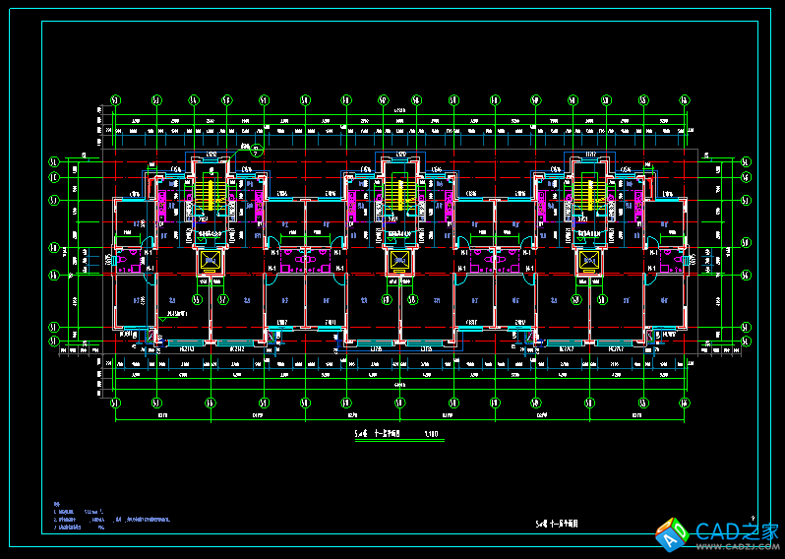Click the middle unit yellow staircase
Image resolution: width=785 pixels, height=559 pixels.
(x=398, y=192)
